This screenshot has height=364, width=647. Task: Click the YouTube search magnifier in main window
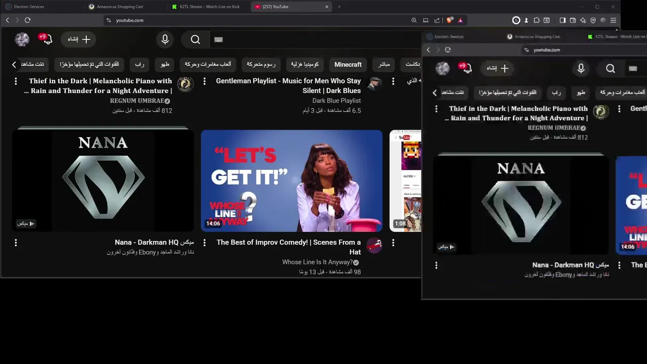point(196,39)
